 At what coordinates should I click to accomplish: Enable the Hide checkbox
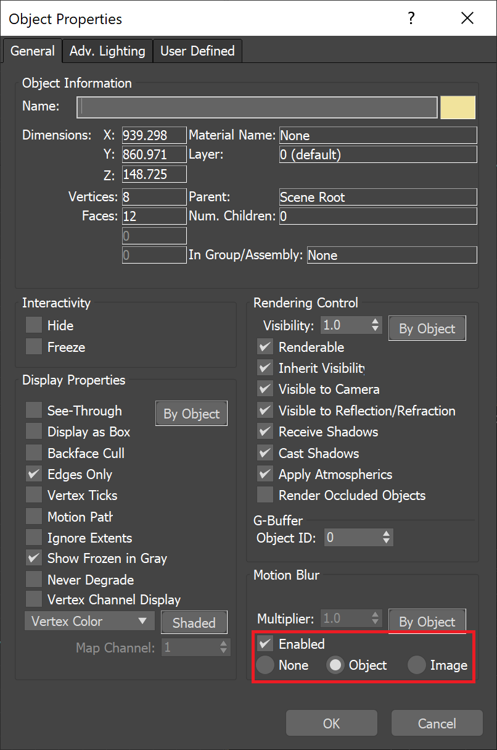[x=34, y=325]
